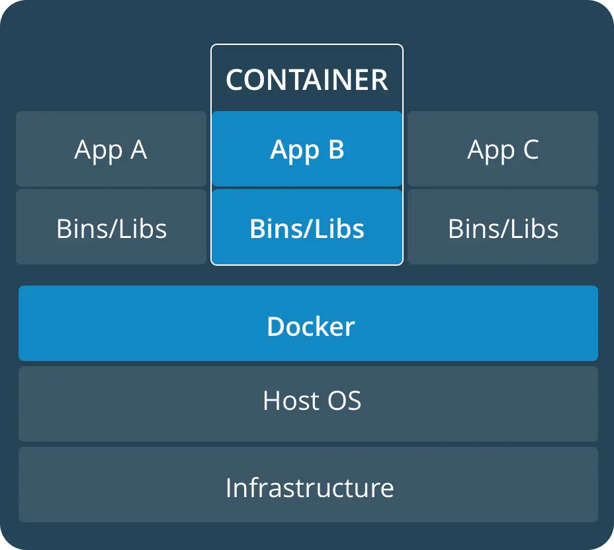Click the "Host OS" text label

[x=312, y=401]
